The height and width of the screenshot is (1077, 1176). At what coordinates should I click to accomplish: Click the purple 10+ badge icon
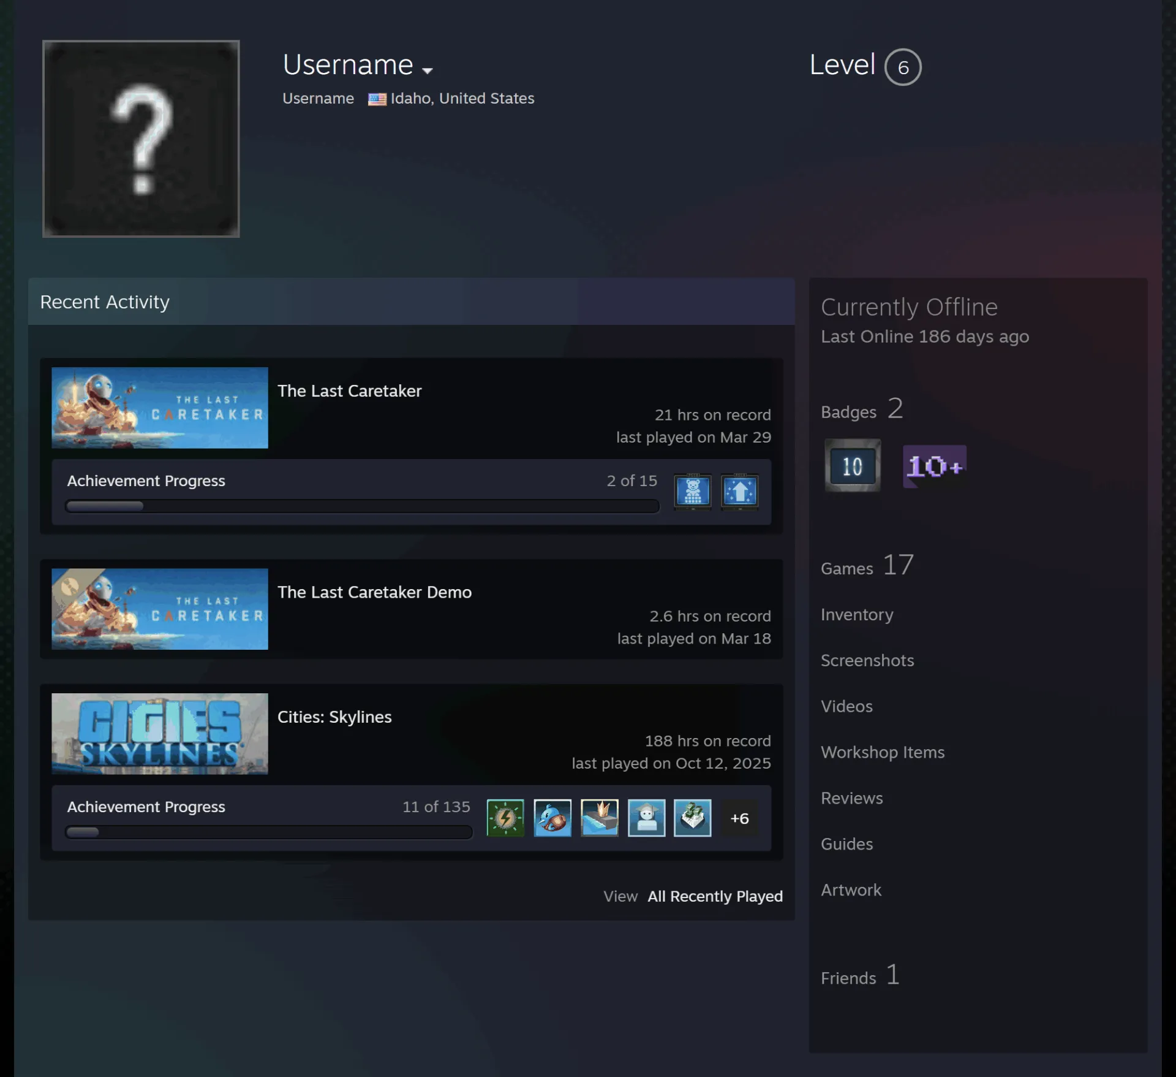point(935,466)
